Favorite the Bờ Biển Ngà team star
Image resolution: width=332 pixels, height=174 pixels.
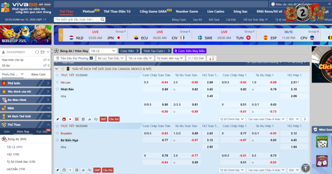point(57,140)
